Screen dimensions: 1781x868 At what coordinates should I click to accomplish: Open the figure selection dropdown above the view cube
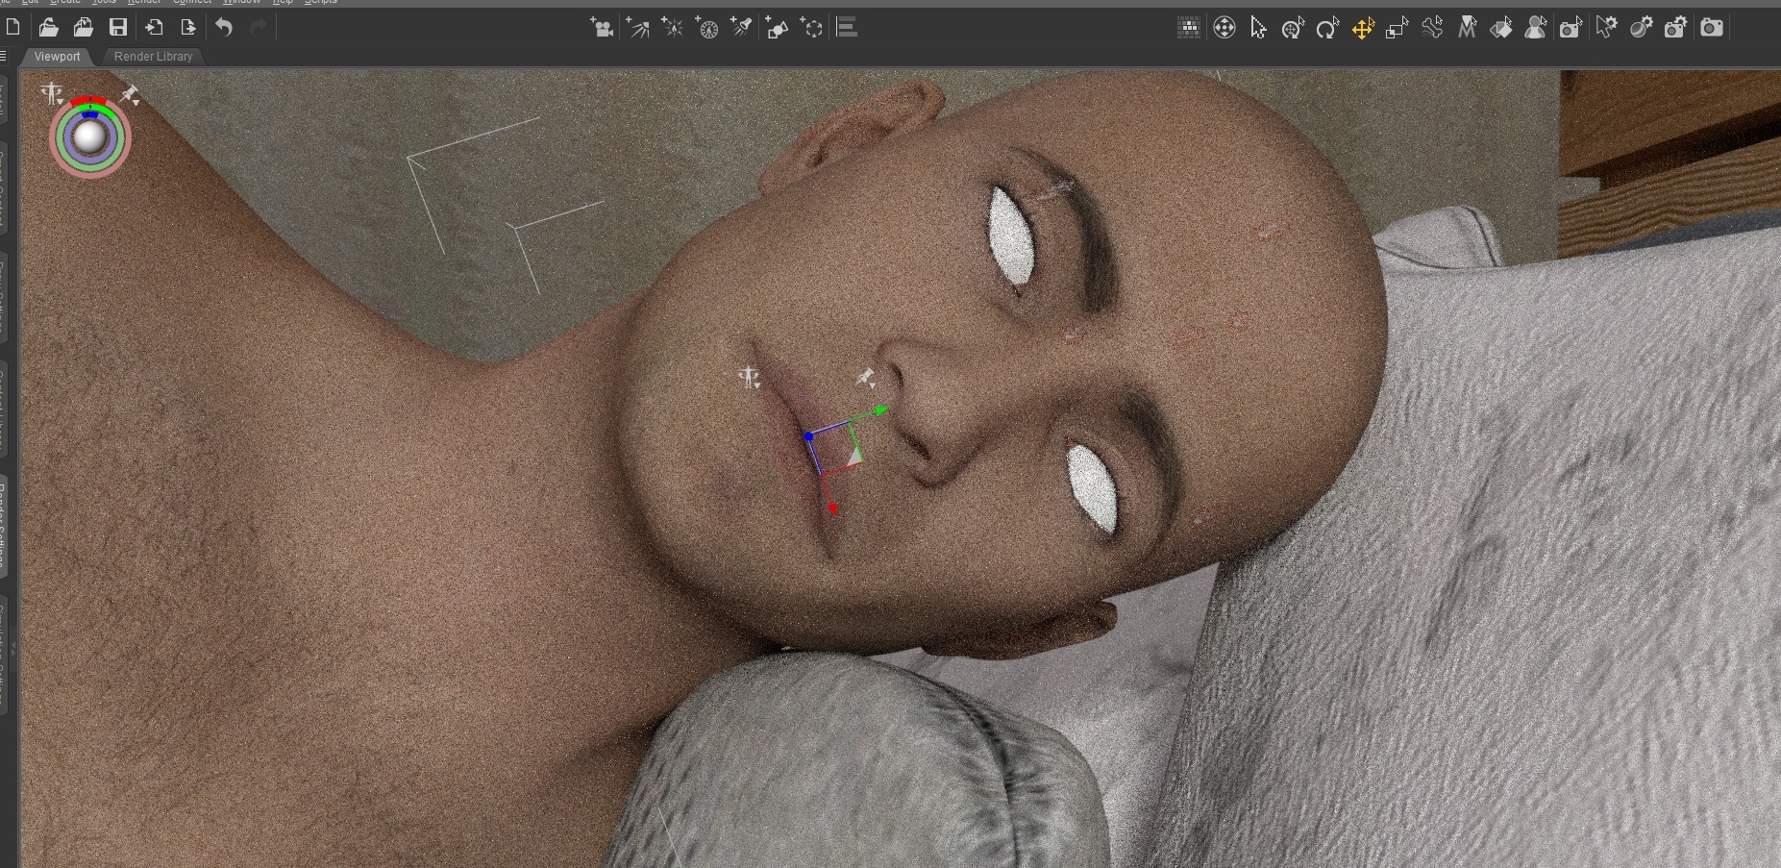[x=52, y=93]
